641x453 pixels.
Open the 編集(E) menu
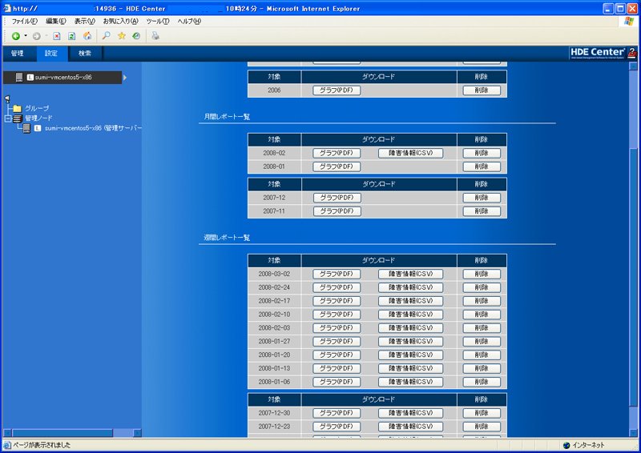click(x=55, y=22)
